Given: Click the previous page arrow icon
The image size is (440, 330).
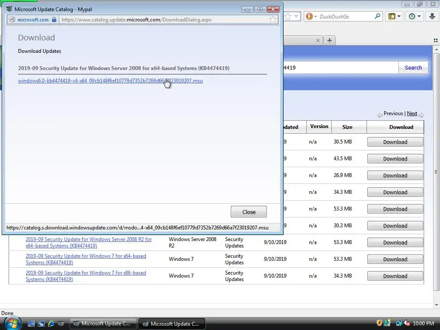Looking at the screenshot, I should 379,115.
